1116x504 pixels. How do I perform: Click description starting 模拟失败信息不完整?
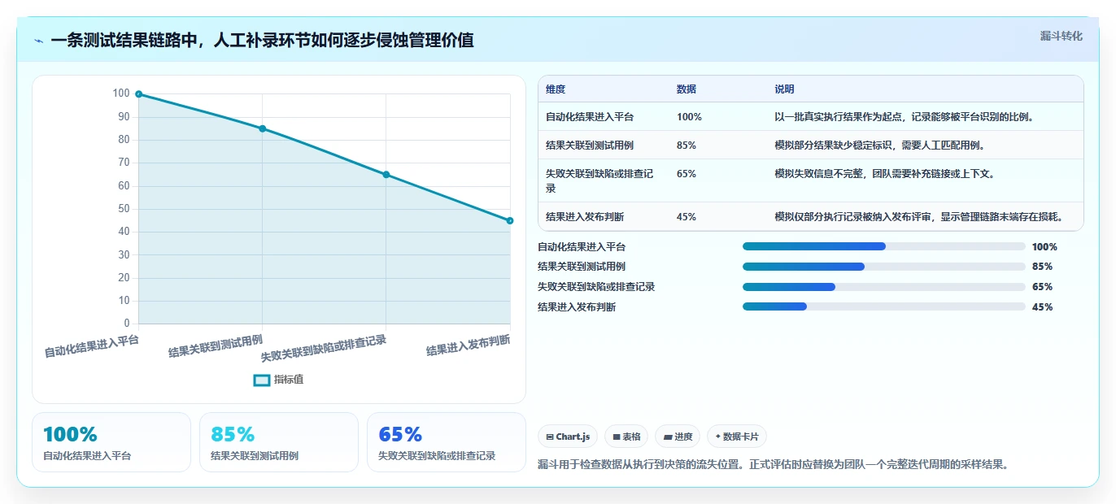(x=884, y=174)
